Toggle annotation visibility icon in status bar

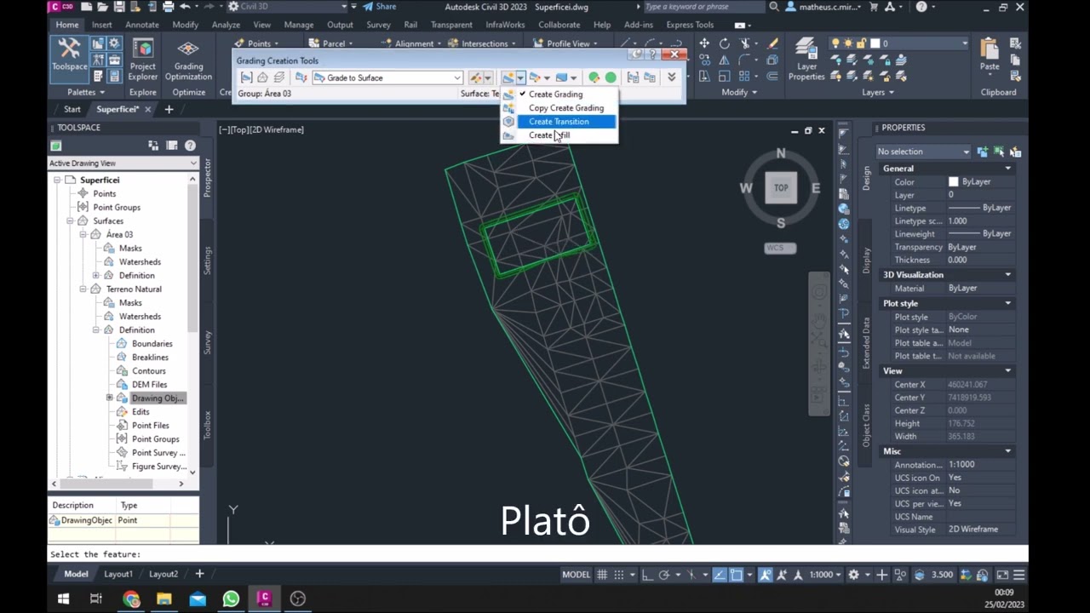(766, 575)
